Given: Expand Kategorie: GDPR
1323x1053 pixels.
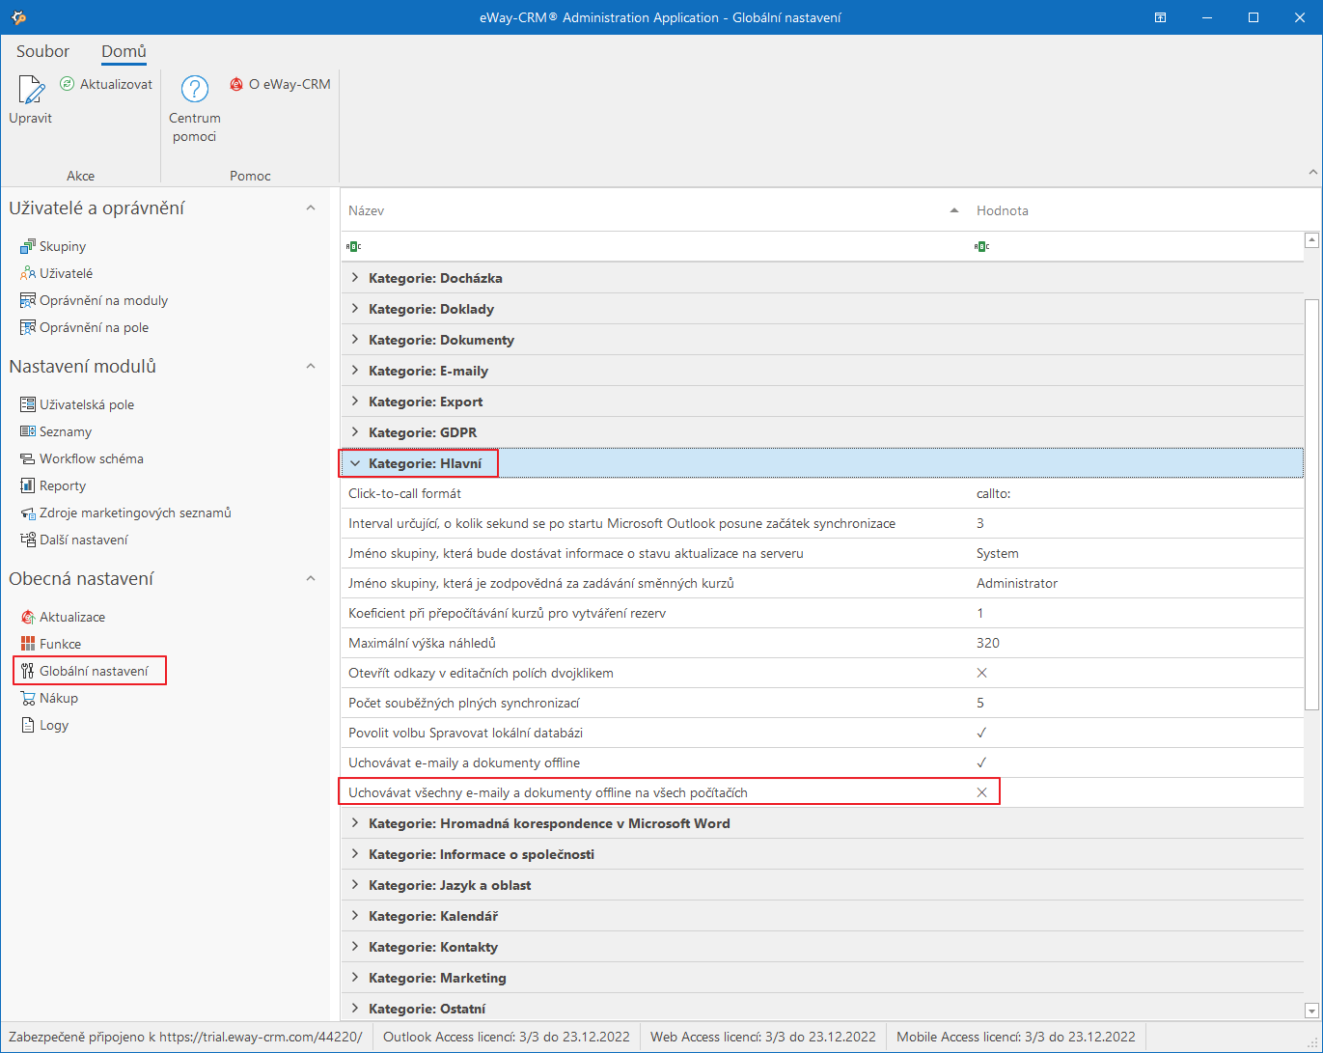Looking at the screenshot, I should tap(355, 432).
